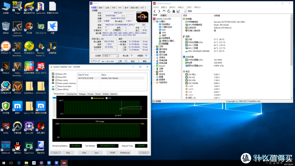This screenshot has height=166, width=295.
Task: Open Windows Start menu
Action: pyautogui.click(x=3, y=163)
